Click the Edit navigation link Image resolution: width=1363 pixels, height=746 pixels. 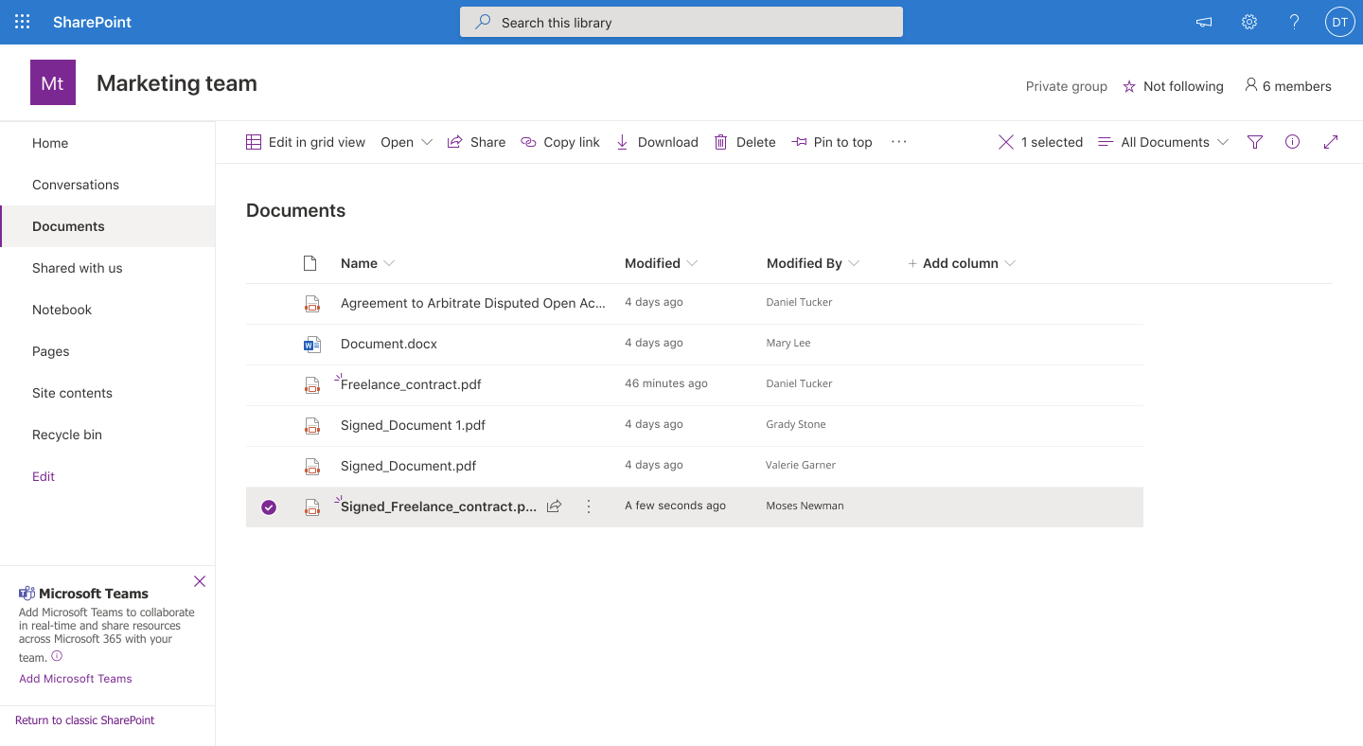pyautogui.click(x=44, y=476)
